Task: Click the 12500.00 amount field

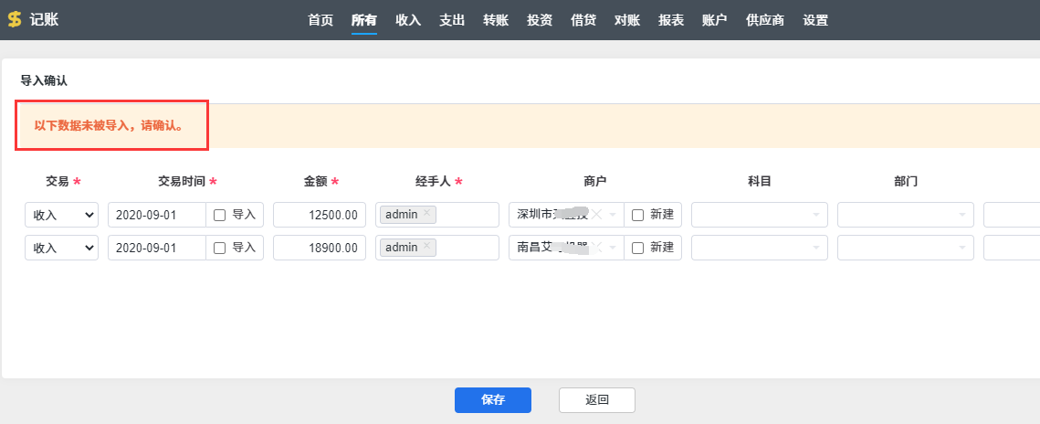Action: 320,215
